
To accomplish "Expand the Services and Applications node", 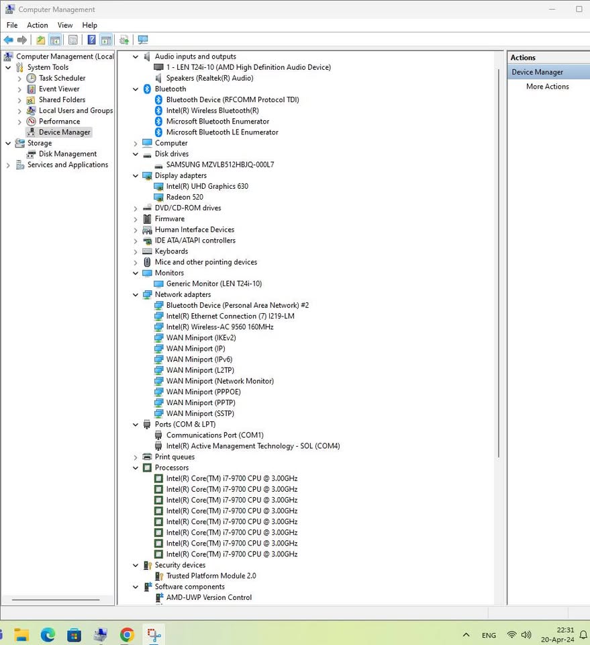I will click(8, 165).
